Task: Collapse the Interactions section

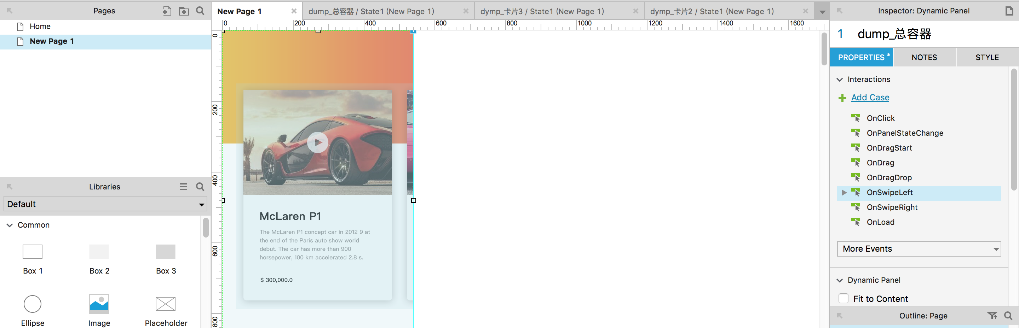Action: [x=840, y=80]
